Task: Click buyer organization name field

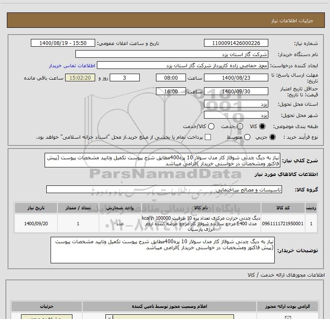Action: (x=172, y=54)
